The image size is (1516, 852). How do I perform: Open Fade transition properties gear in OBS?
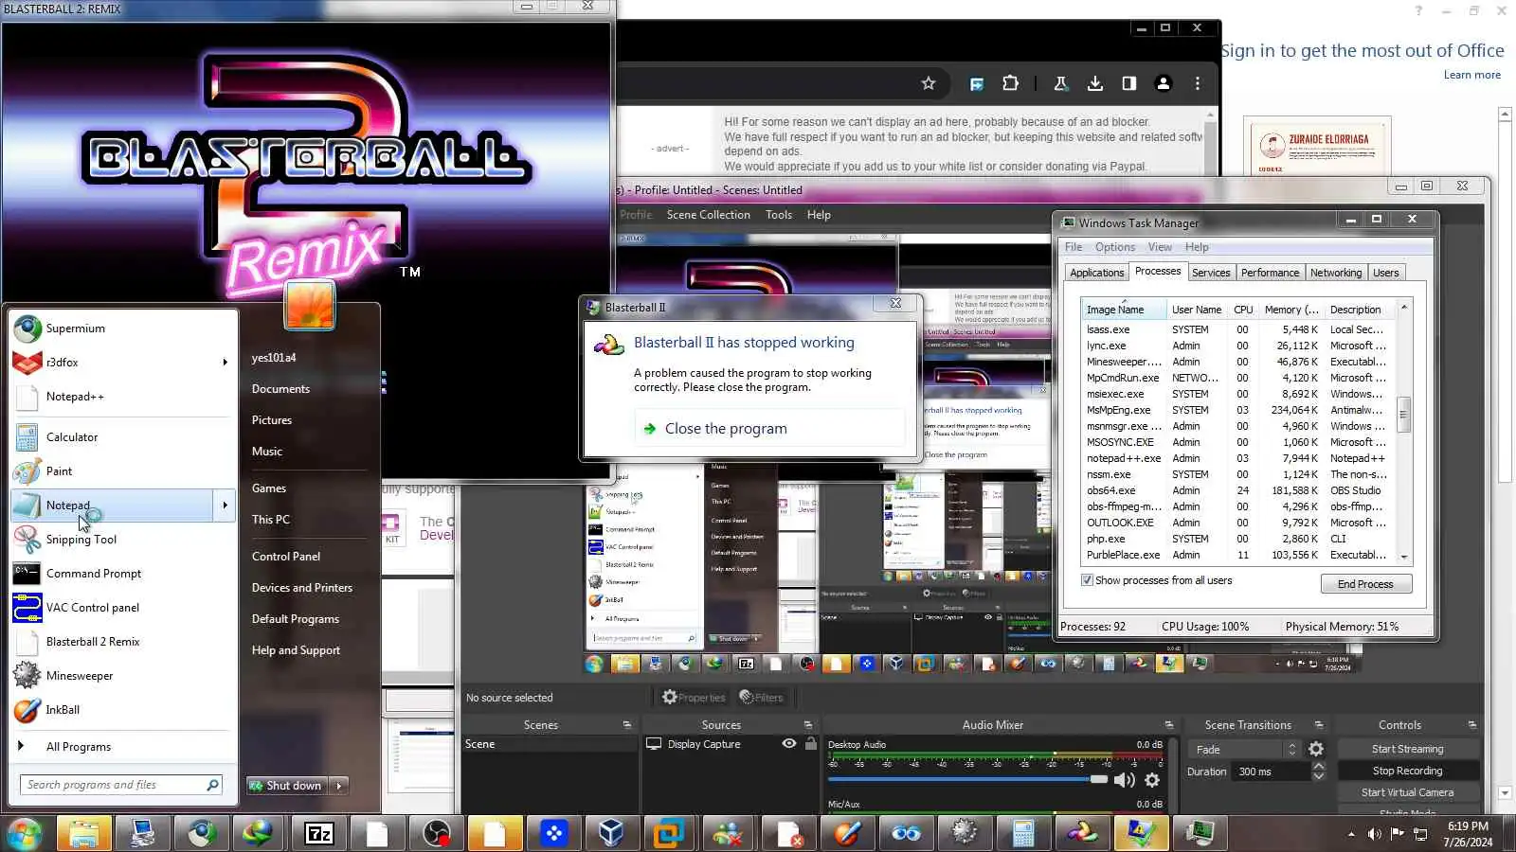(1316, 749)
